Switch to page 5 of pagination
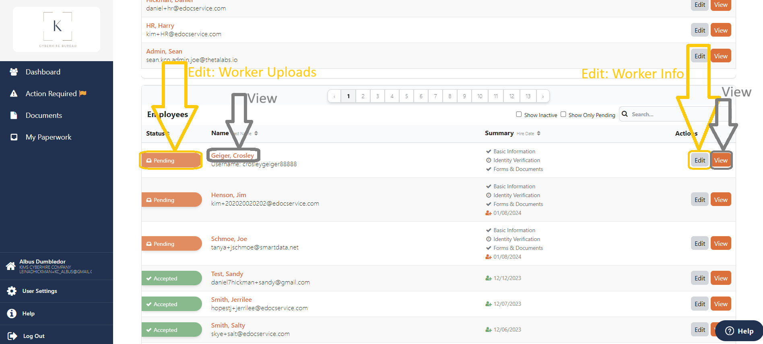This screenshot has height=344, width=763. [406, 96]
